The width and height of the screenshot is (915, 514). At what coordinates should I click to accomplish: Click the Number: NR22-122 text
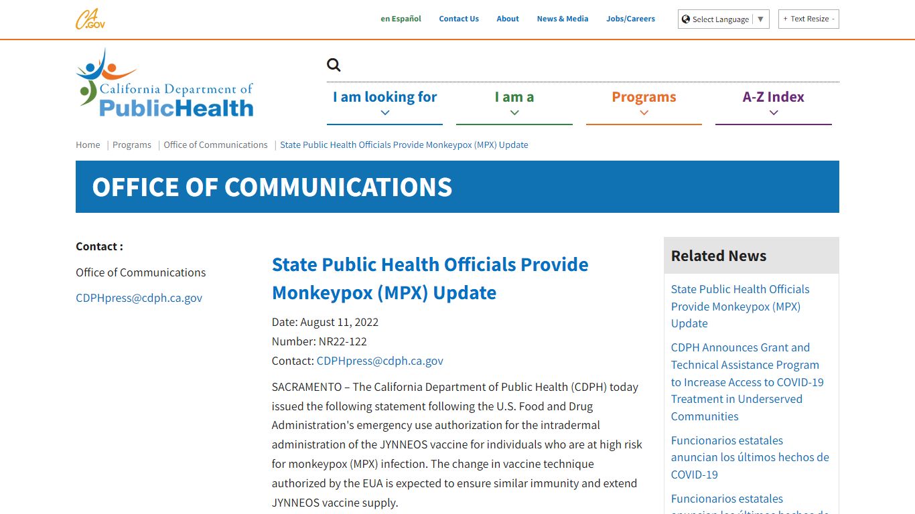(x=320, y=341)
